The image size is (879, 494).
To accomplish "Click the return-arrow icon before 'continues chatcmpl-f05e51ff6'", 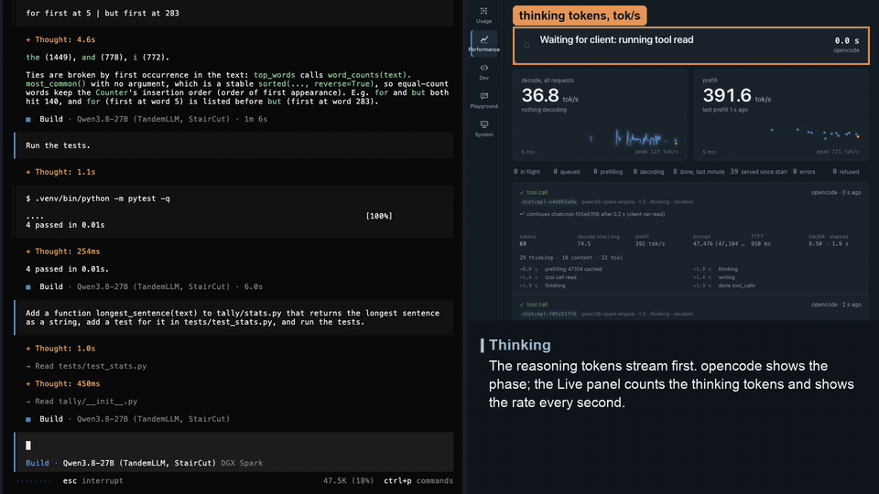I will point(522,214).
